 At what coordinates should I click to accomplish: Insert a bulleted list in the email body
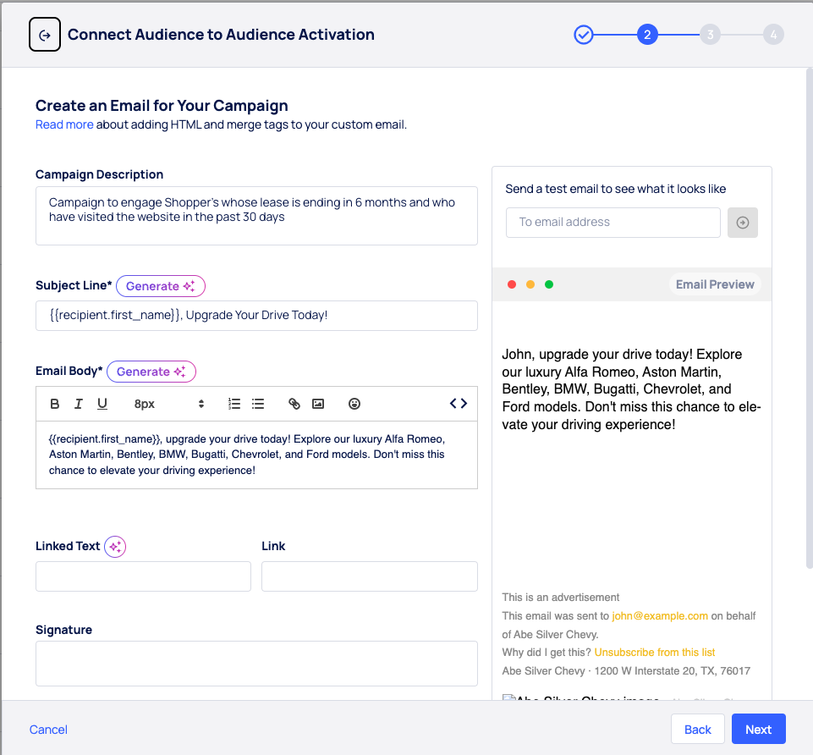tap(258, 404)
